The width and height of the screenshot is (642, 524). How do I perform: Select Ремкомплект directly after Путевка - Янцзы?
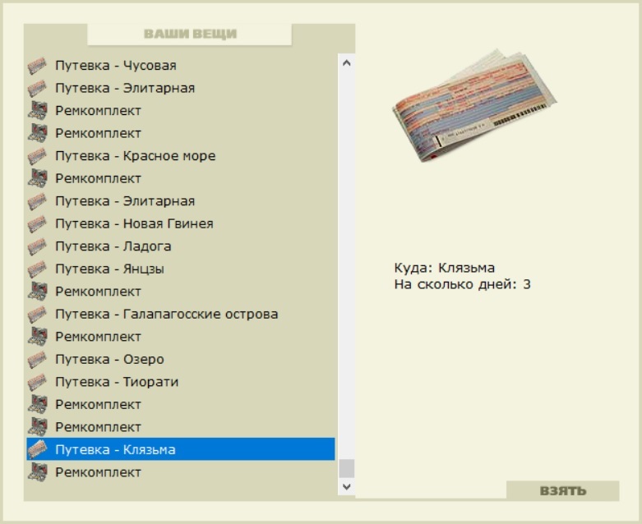(x=181, y=292)
